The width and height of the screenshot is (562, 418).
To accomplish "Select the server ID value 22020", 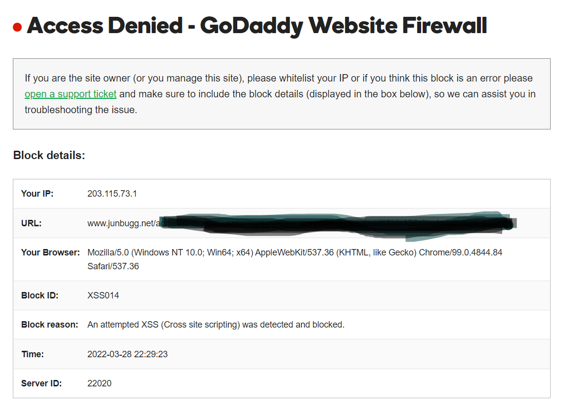I will pyautogui.click(x=99, y=383).
